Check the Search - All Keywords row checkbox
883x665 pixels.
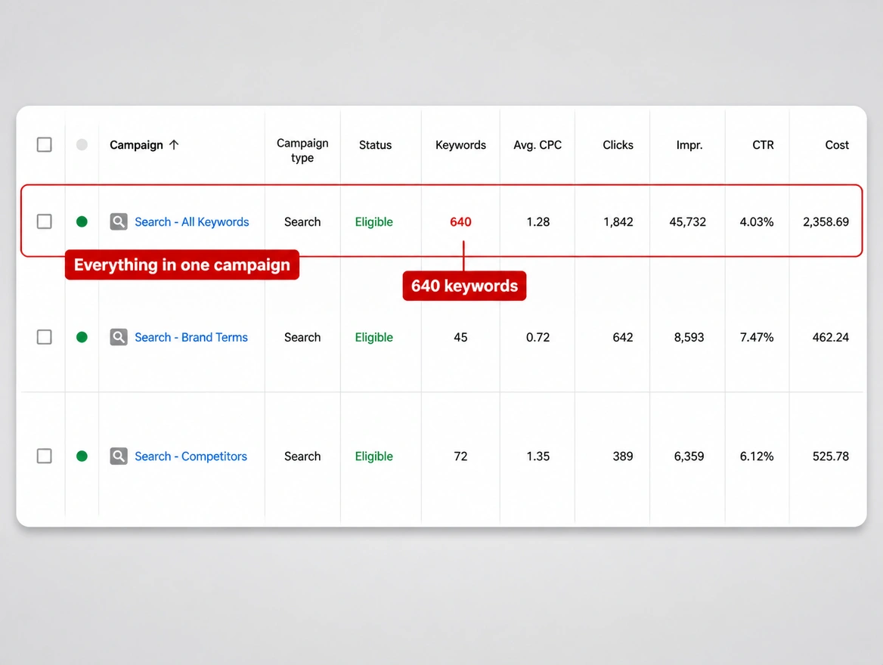[x=45, y=221]
